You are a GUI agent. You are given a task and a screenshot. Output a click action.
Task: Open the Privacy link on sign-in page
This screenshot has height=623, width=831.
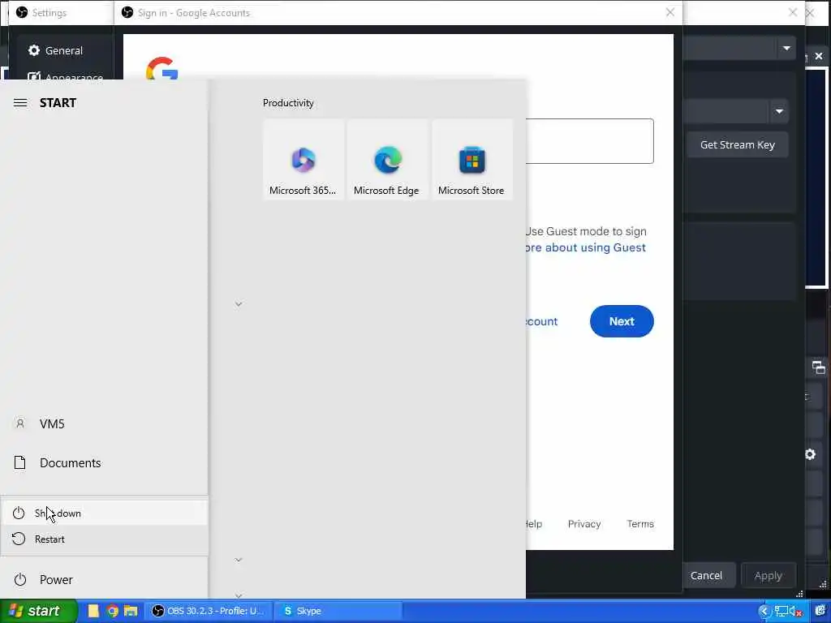(x=584, y=524)
